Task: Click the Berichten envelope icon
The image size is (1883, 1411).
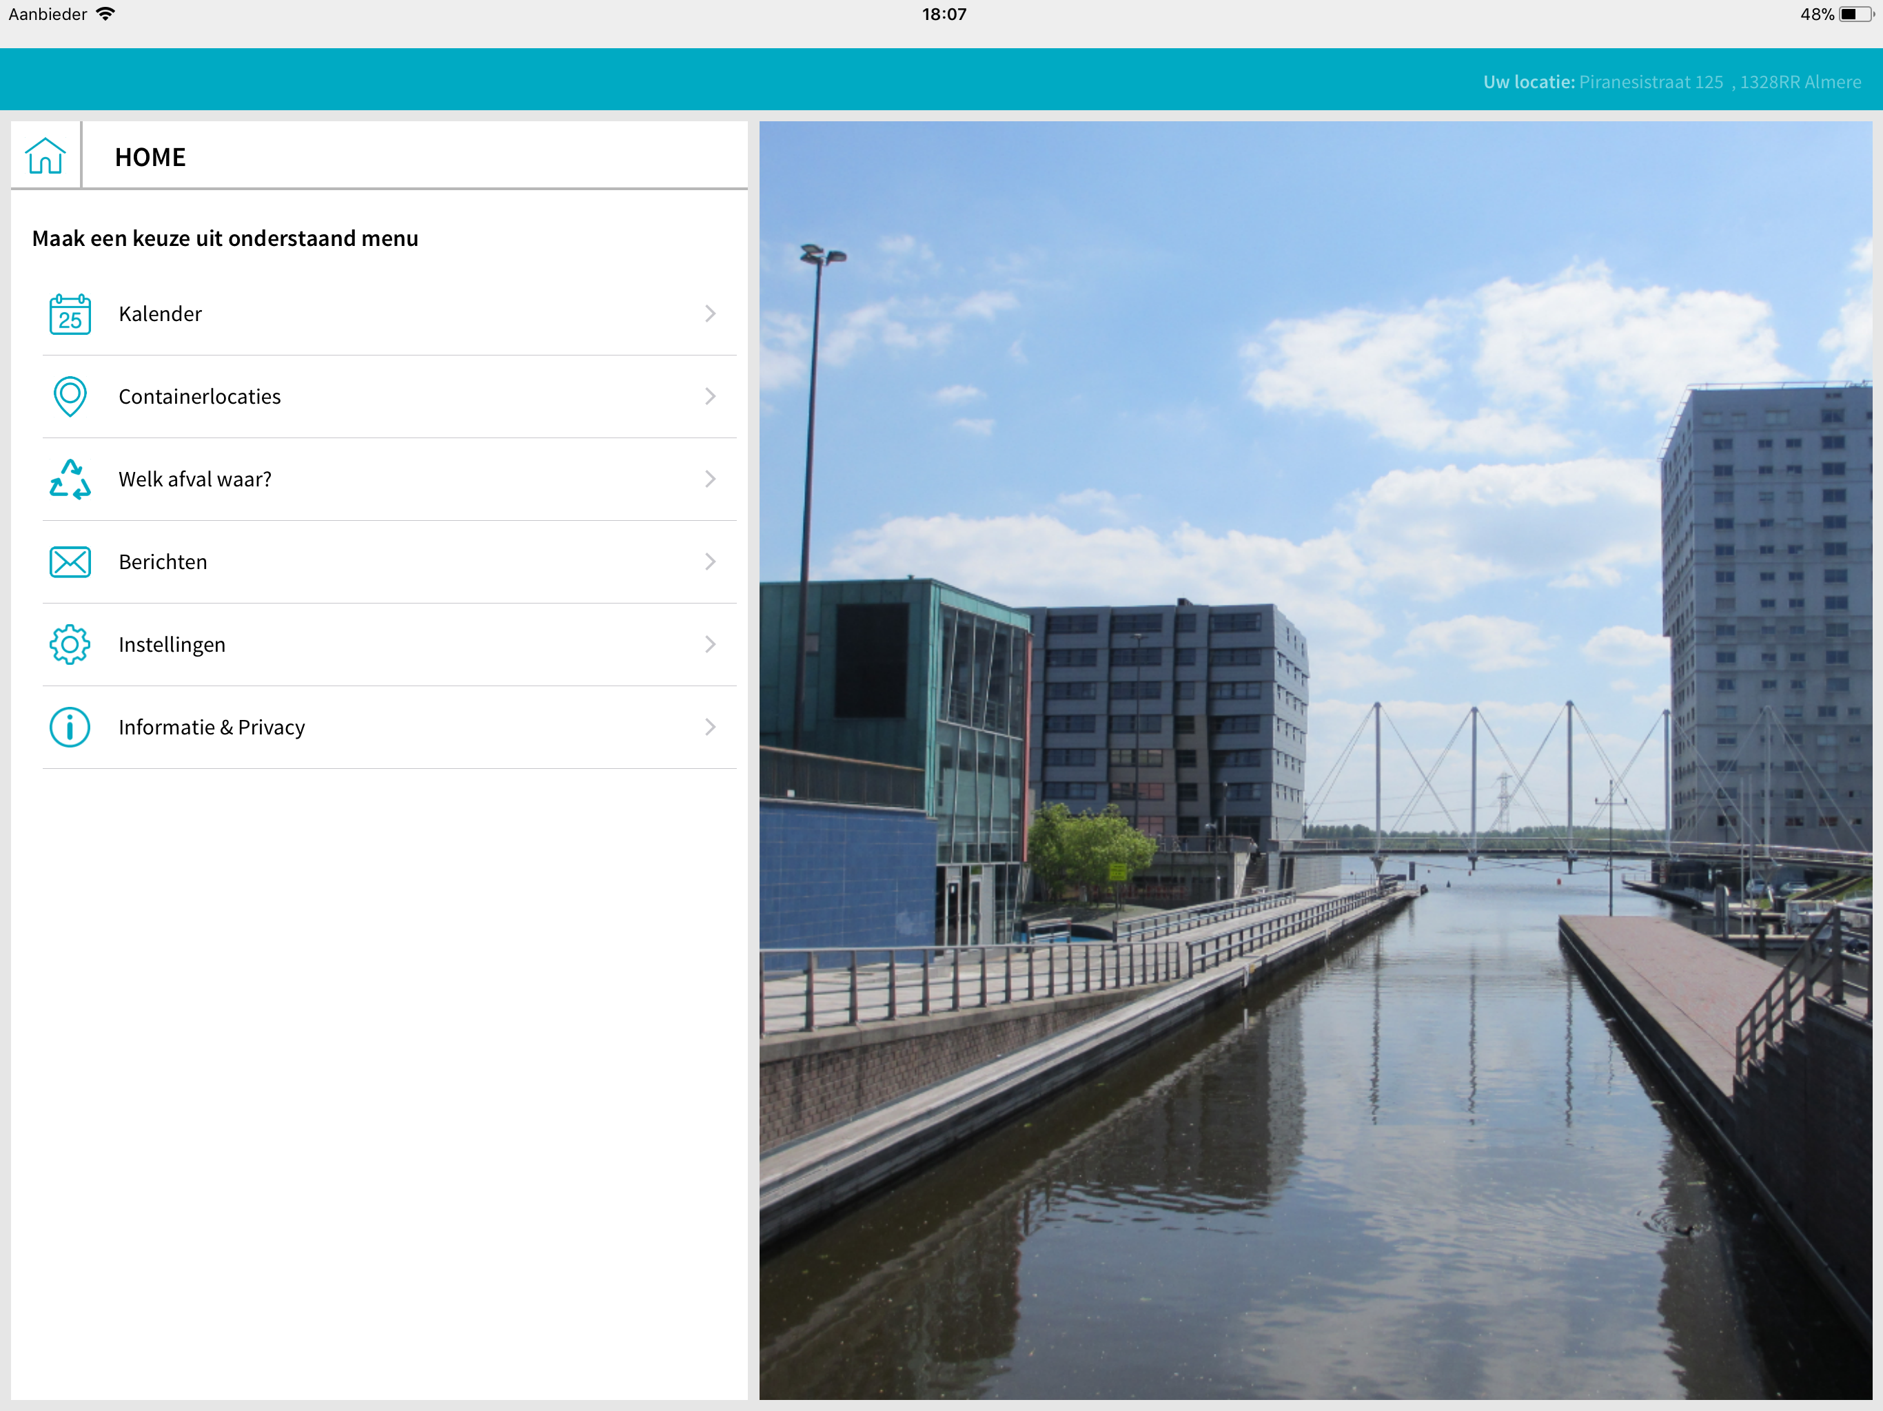Action: [x=70, y=562]
